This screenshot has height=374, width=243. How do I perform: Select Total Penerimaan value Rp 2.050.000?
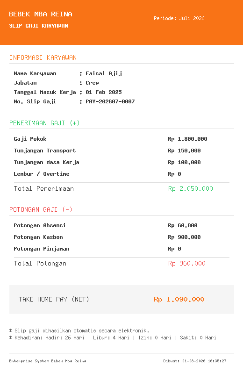191,188
